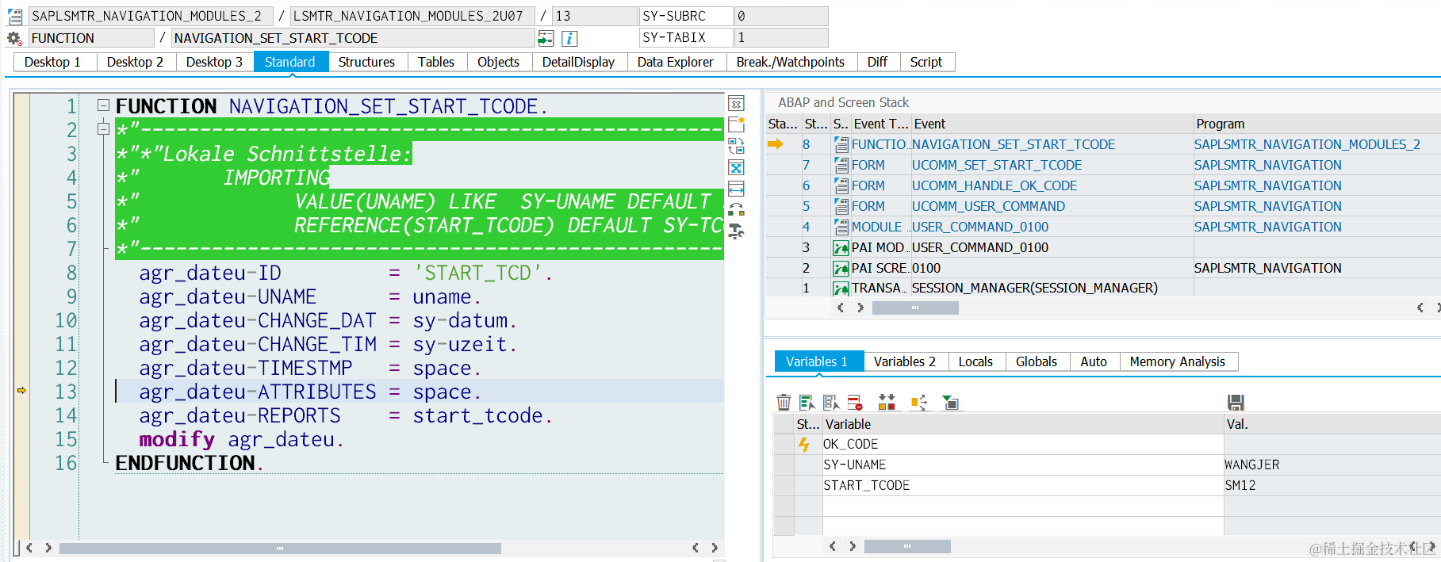Open the Break./Watchpoints tab
Image resolution: width=1441 pixels, height=562 pixels.
pos(791,62)
